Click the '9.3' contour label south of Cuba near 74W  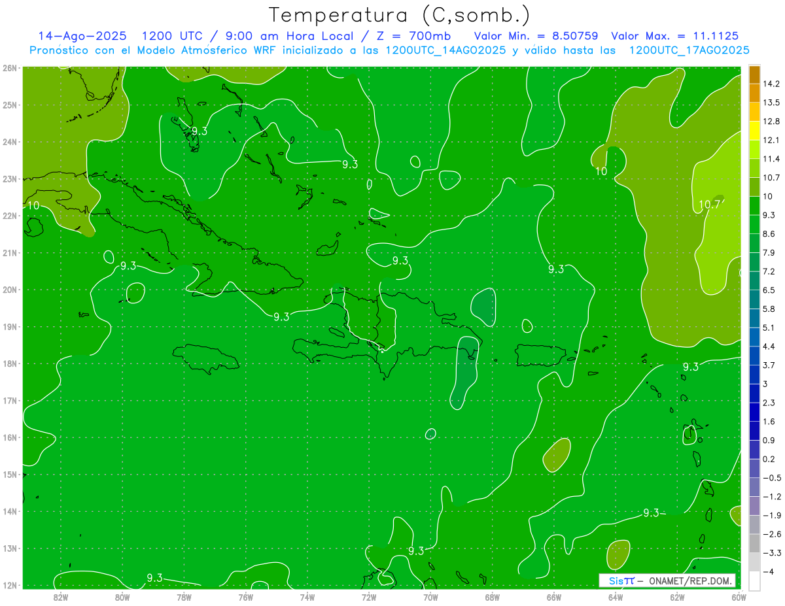tap(281, 316)
